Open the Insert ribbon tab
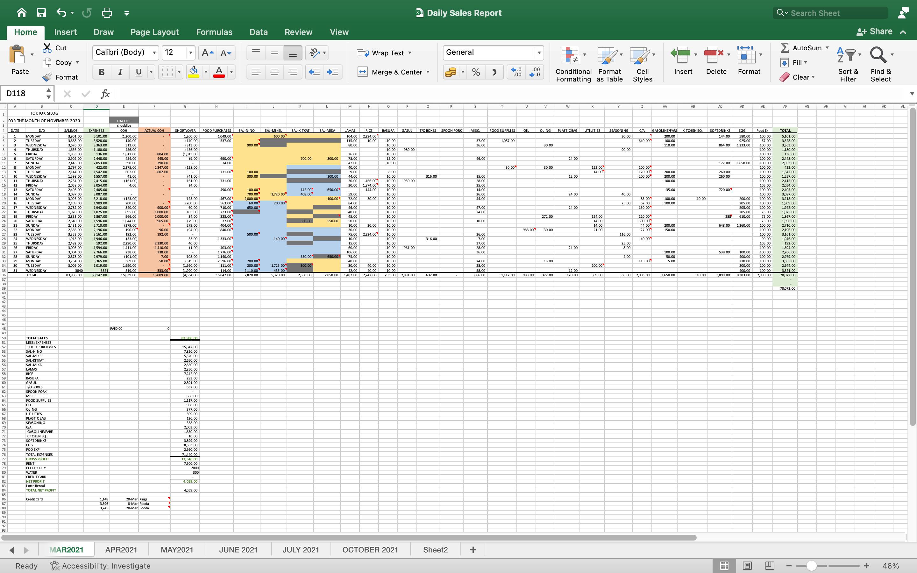Image resolution: width=917 pixels, height=573 pixels. (65, 32)
